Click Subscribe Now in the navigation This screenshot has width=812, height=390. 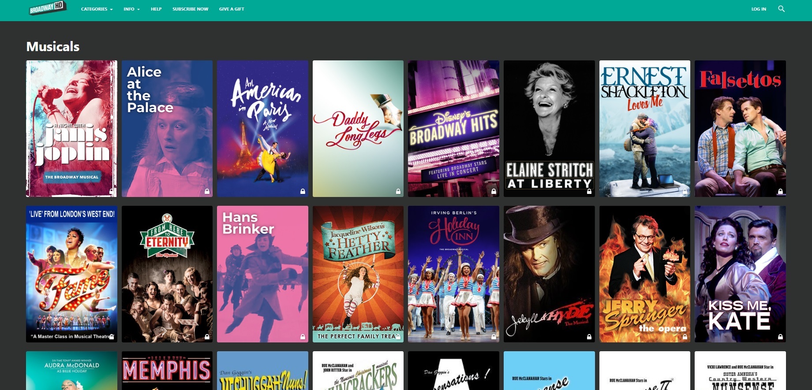(190, 9)
